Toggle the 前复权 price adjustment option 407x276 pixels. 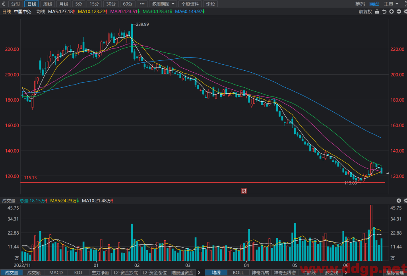tap(365, 12)
